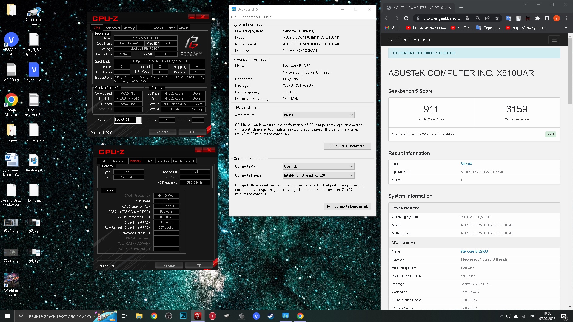Click the share page icon in address bar

click(487, 18)
